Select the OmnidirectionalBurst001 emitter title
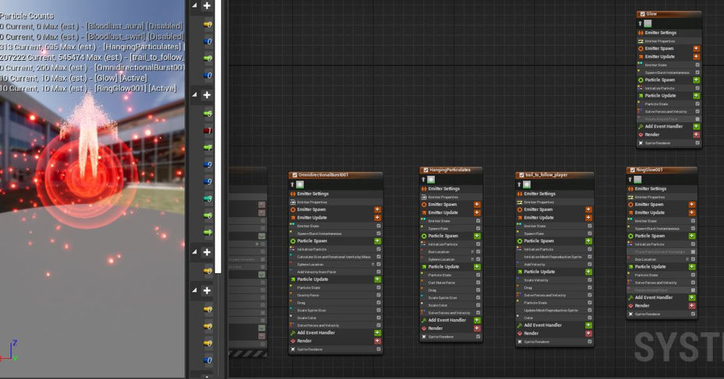Screen dimensions: 724x379 [323, 175]
